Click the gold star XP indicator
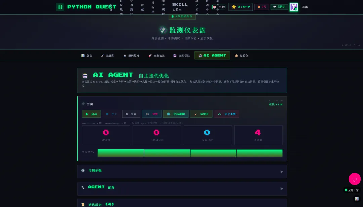Image resolution: width=363 pixels, height=207 pixels. coord(240,7)
